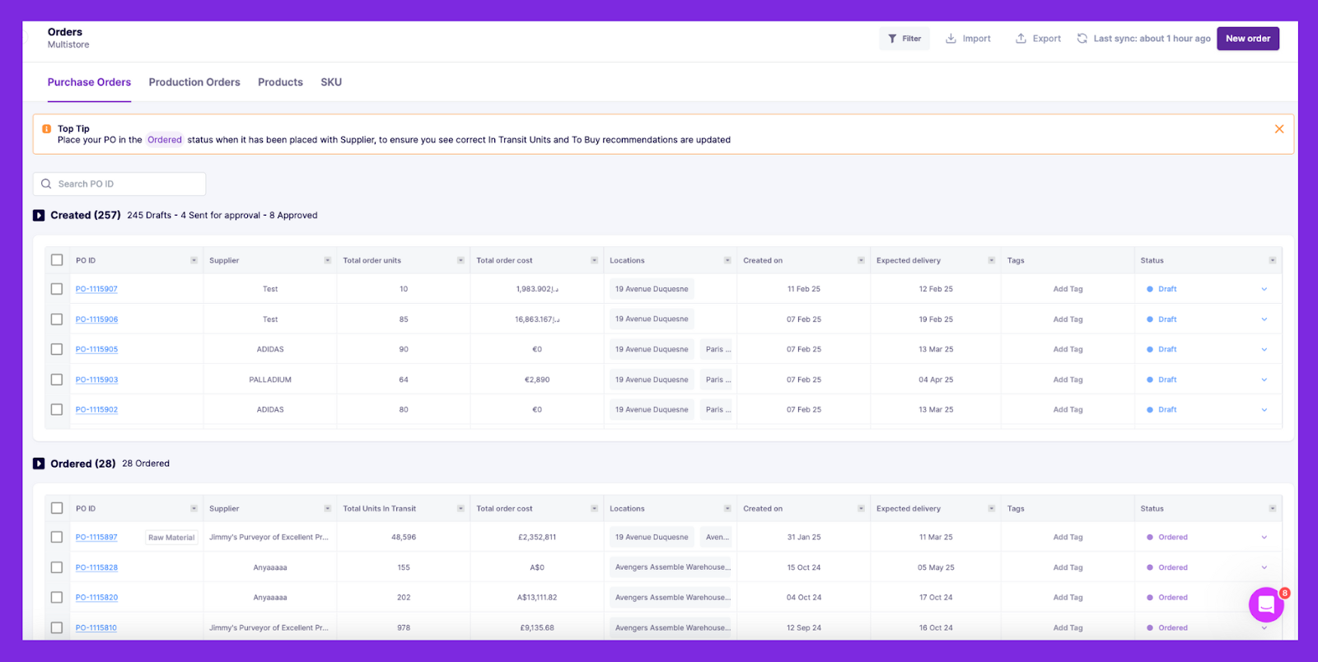Tick checkbox for PO-1115906
This screenshot has height=662, width=1318.
pyautogui.click(x=57, y=319)
